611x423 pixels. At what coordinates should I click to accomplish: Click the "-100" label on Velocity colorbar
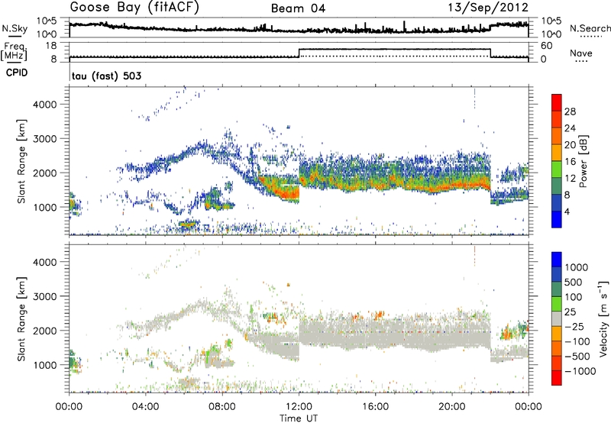click(x=577, y=341)
